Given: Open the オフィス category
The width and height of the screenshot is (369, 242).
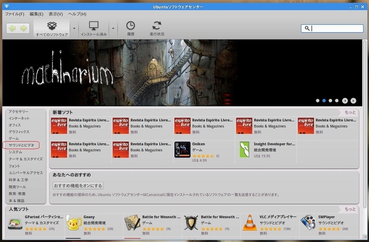Looking at the screenshot, I should pyautogui.click(x=15, y=125).
